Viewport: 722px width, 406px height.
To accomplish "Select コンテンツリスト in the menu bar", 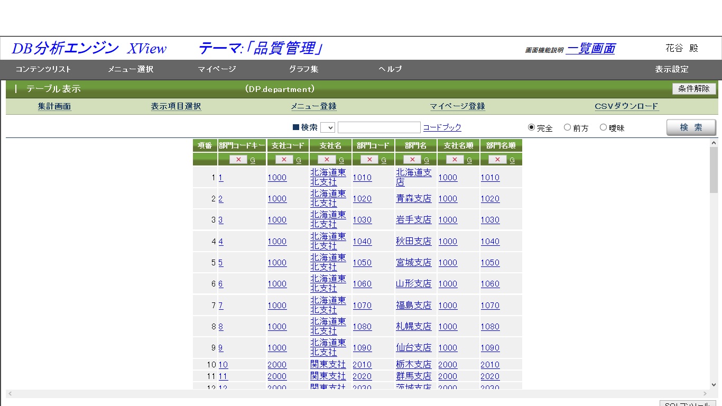I will tap(43, 69).
